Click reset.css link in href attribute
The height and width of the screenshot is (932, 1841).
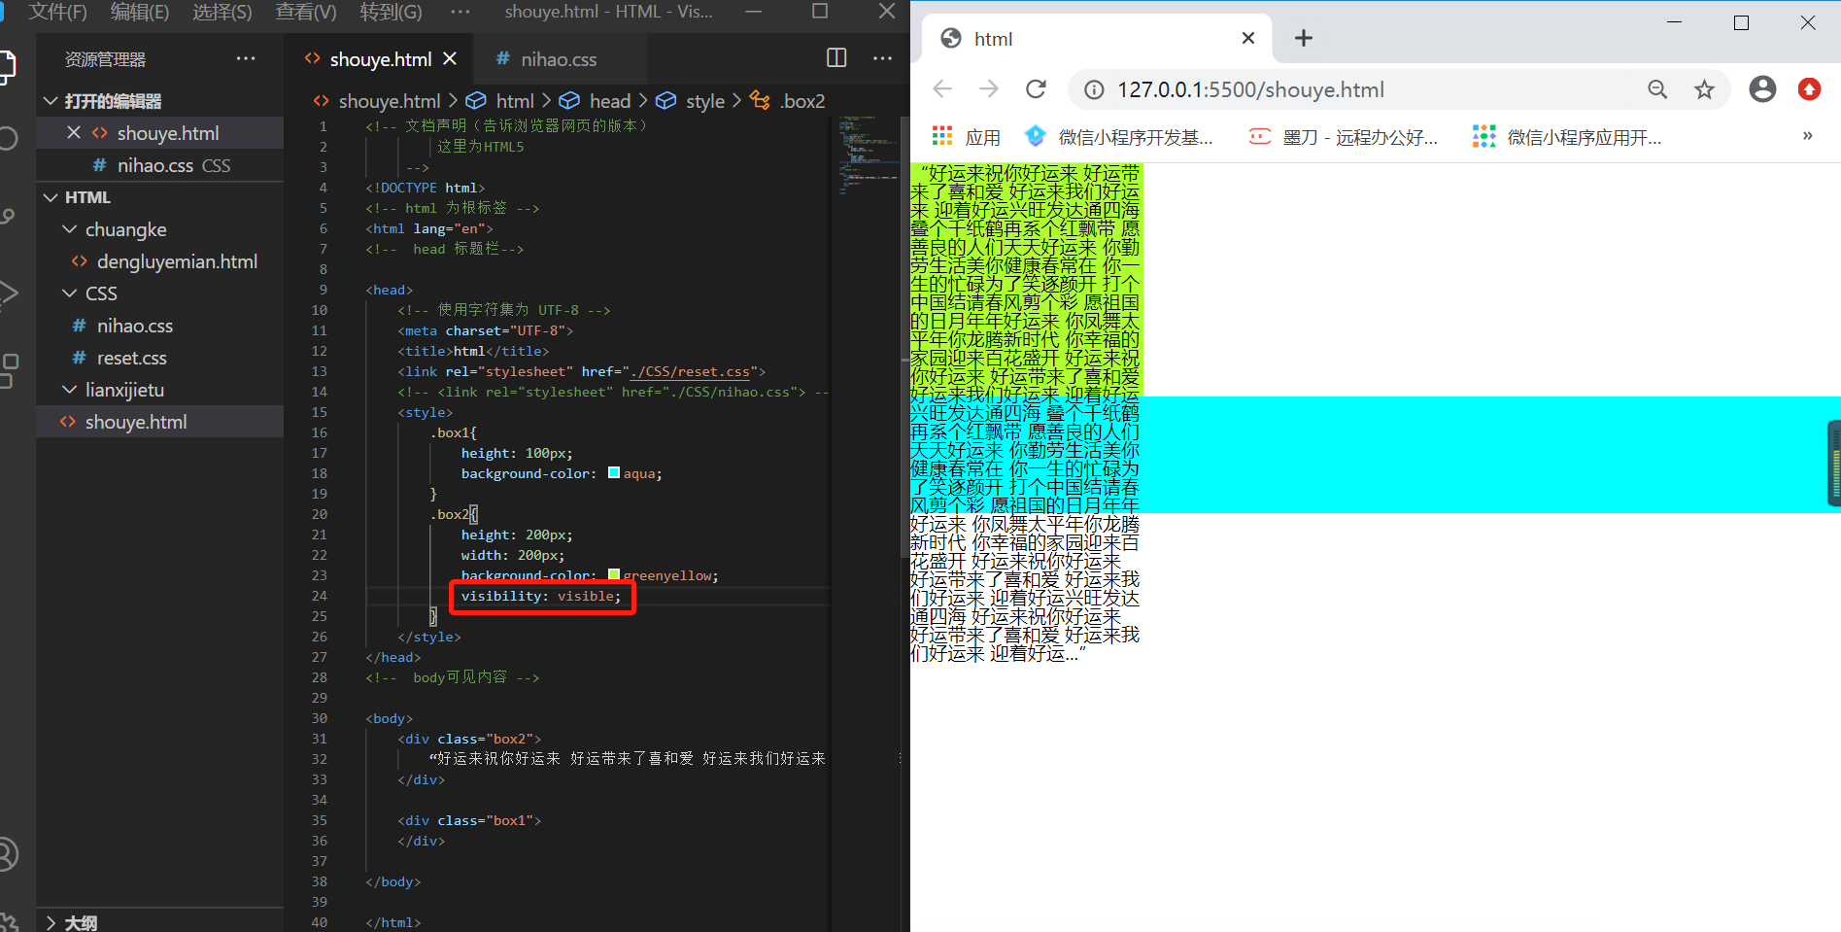point(690,371)
